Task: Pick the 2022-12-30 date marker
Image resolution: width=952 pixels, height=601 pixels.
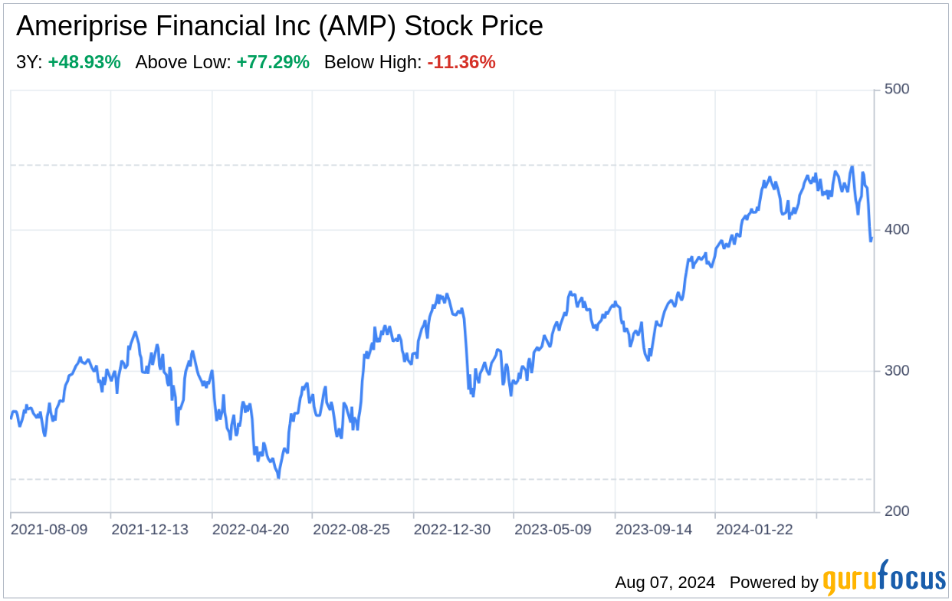Action: click(452, 530)
